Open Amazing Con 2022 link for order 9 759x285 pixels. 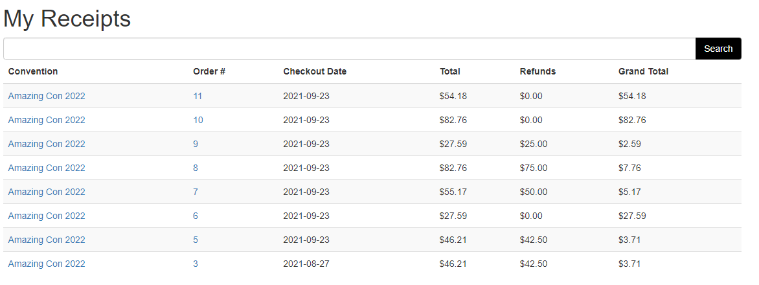click(x=47, y=144)
